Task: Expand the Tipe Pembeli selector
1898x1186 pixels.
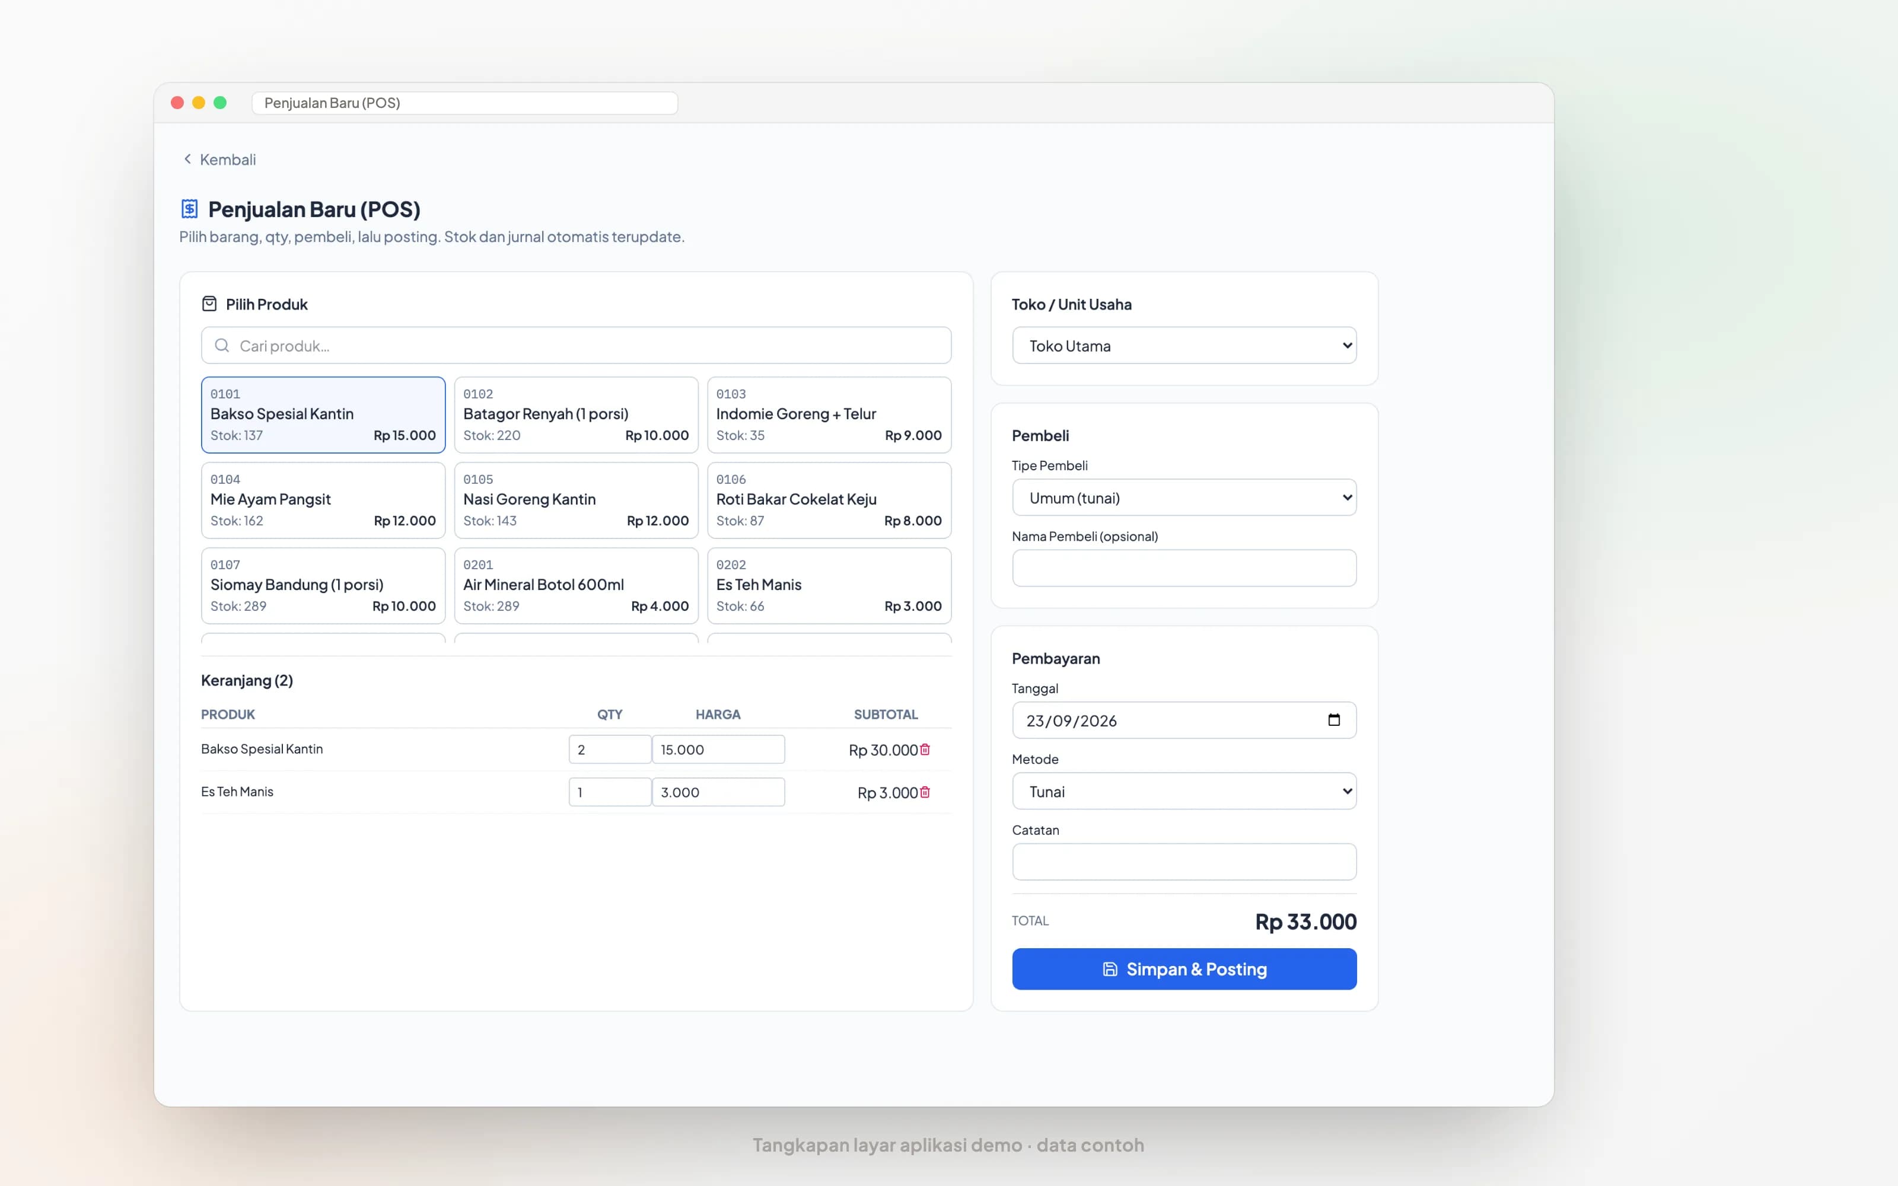Action: pos(1184,498)
